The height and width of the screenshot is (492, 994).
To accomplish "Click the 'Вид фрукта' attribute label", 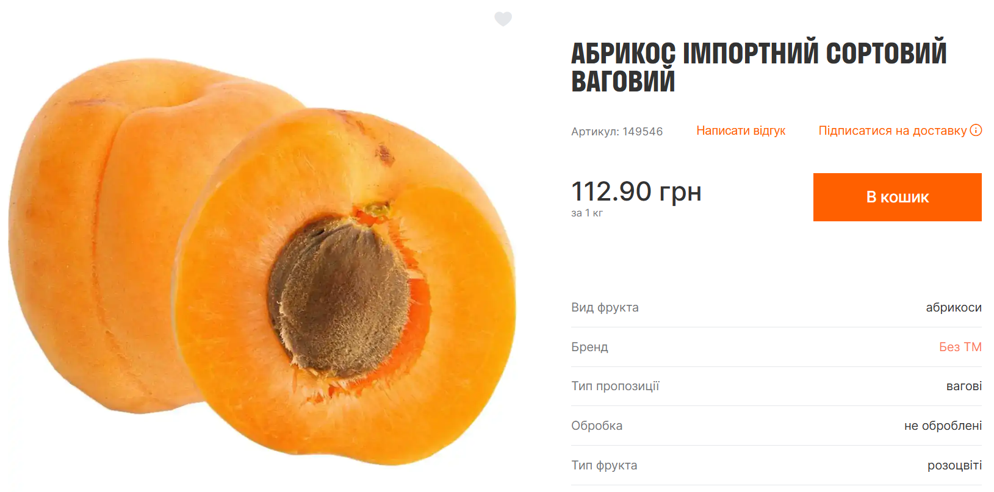I will 605,307.
